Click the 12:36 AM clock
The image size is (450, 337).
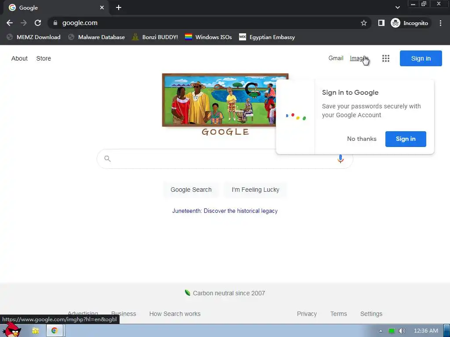click(426, 331)
